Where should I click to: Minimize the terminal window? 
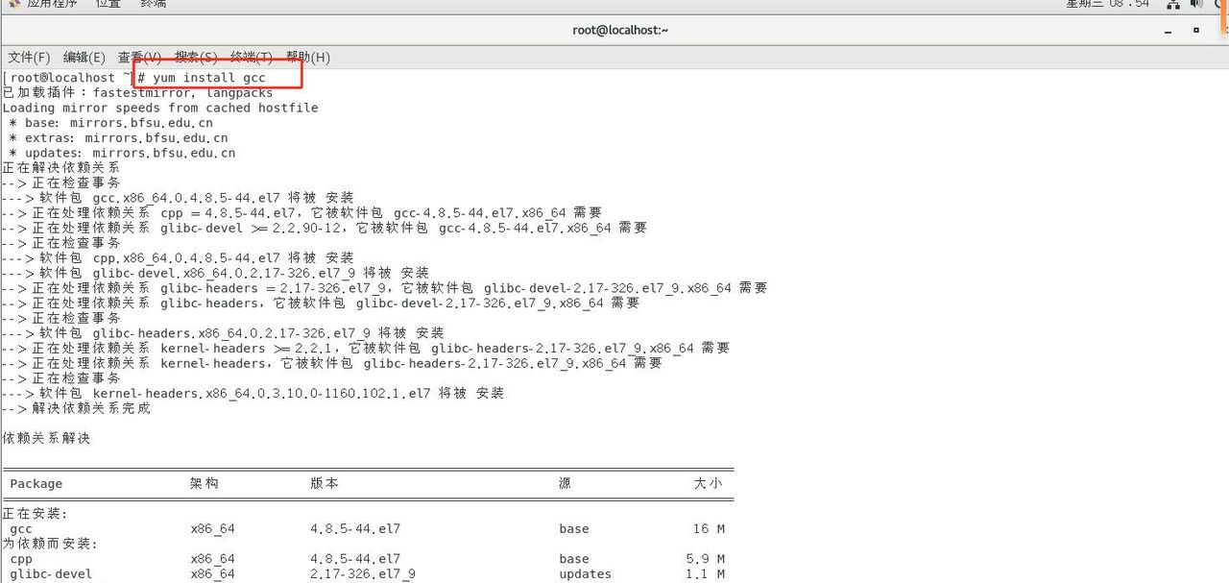(x=1168, y=30)
